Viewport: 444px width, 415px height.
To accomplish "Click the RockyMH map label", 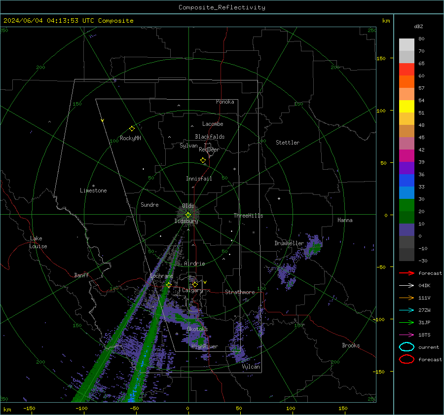I will [x=130, y=138].
